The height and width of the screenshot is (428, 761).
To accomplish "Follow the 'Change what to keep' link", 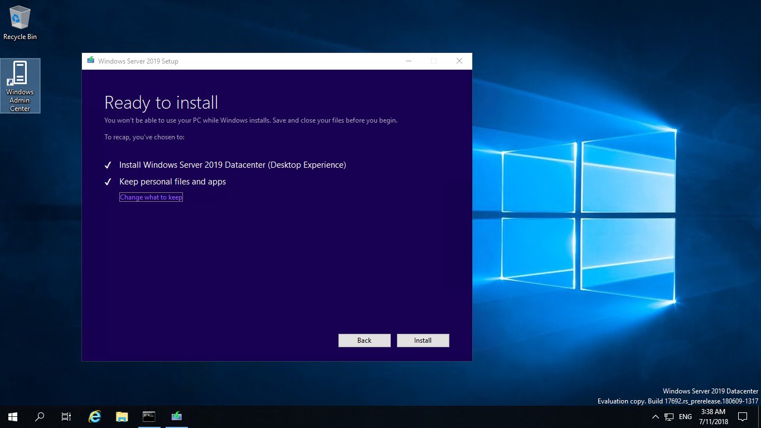I will tap(151, 197).
